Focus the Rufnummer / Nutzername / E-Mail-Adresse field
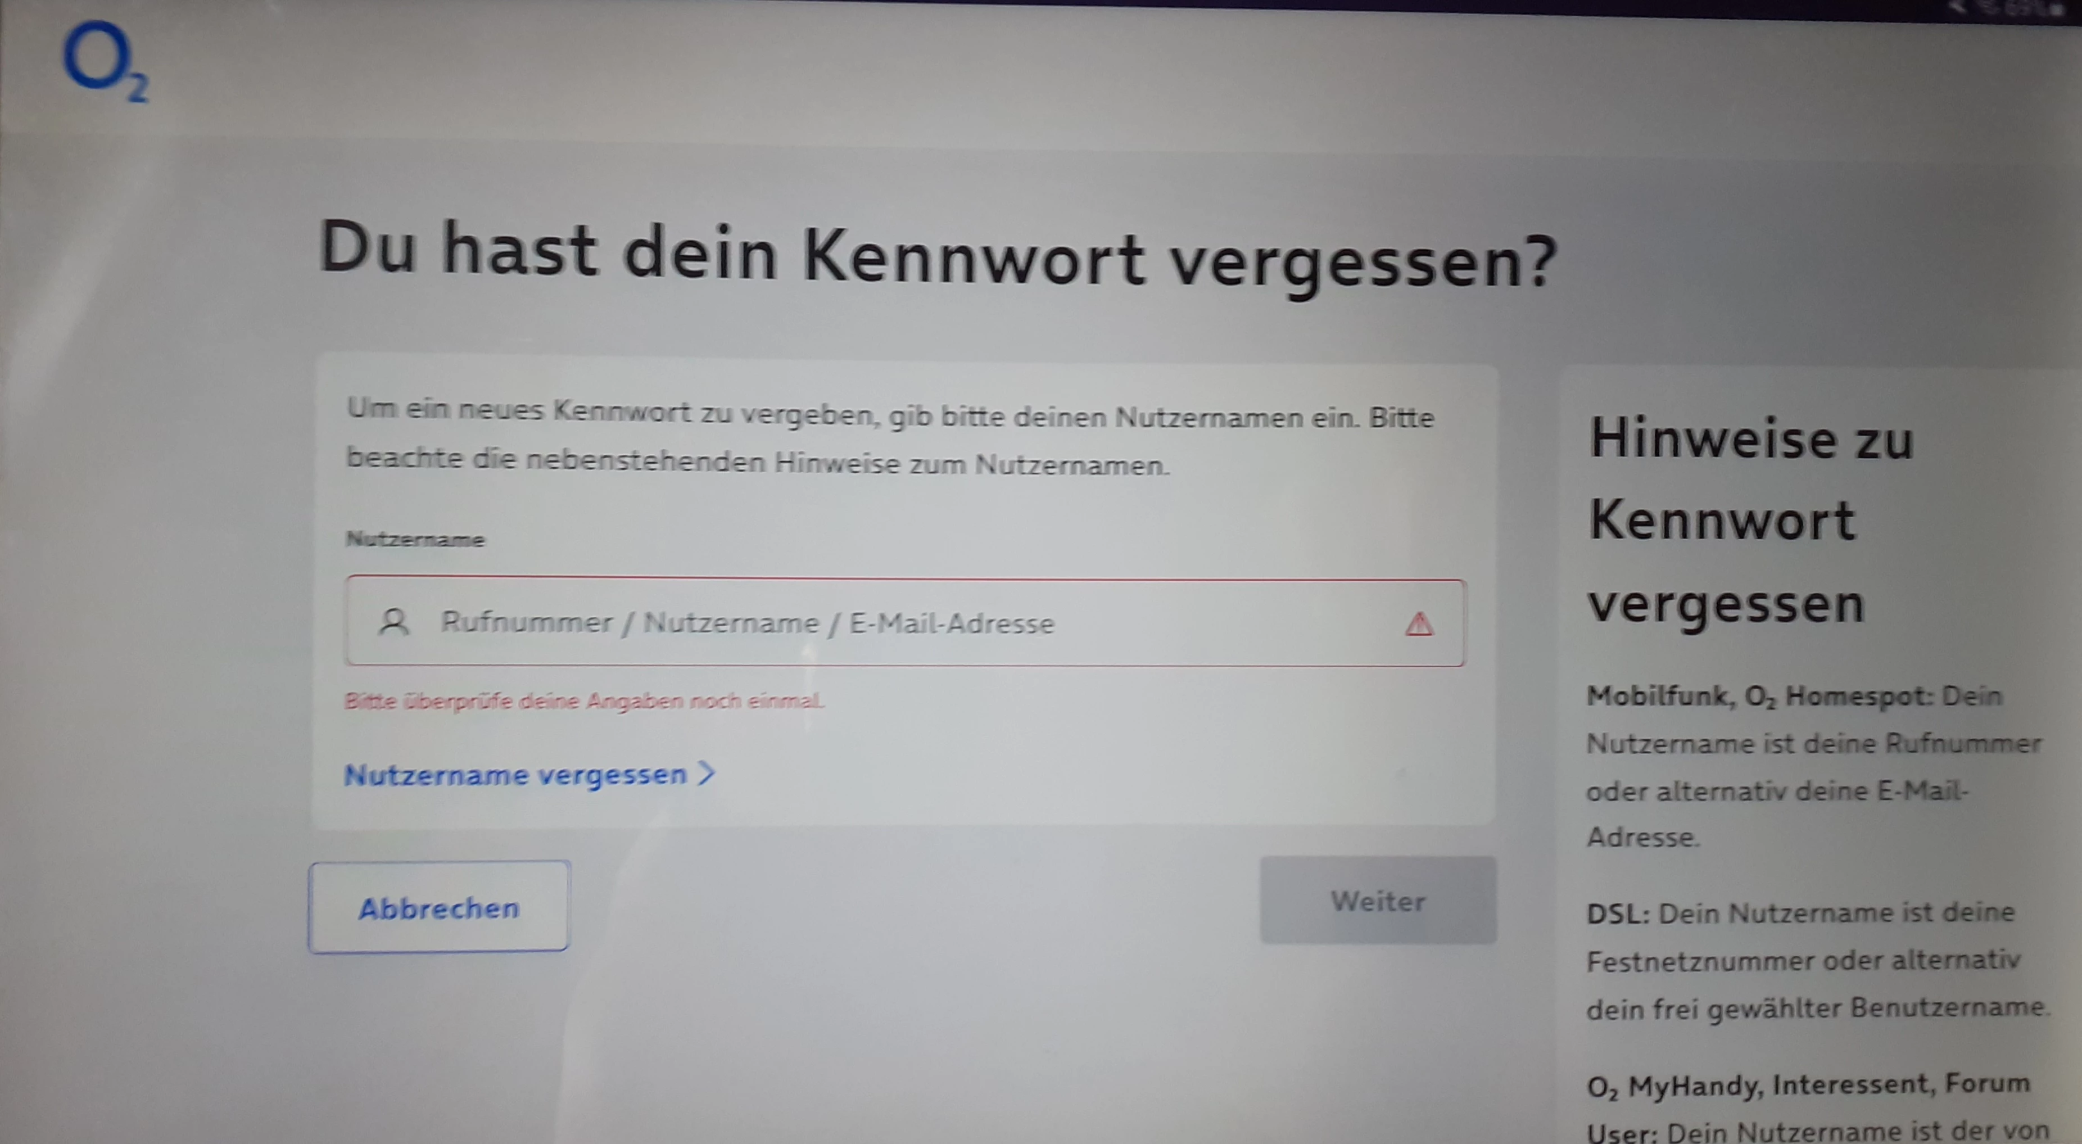 coord(905,622)
